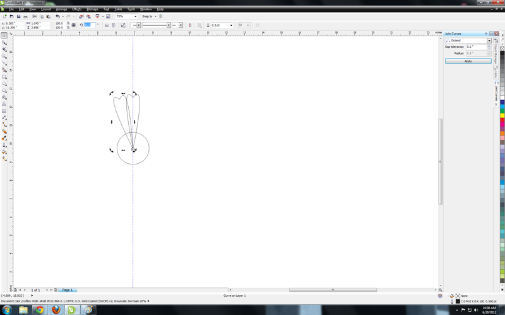Open the Extend join mode dropdown
The height and width of the screenshot is (315, 505).
489,40
